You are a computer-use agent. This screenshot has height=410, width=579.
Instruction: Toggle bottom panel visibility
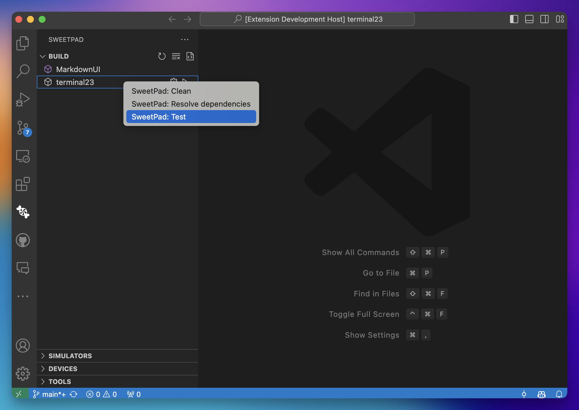tap(529, 19)
